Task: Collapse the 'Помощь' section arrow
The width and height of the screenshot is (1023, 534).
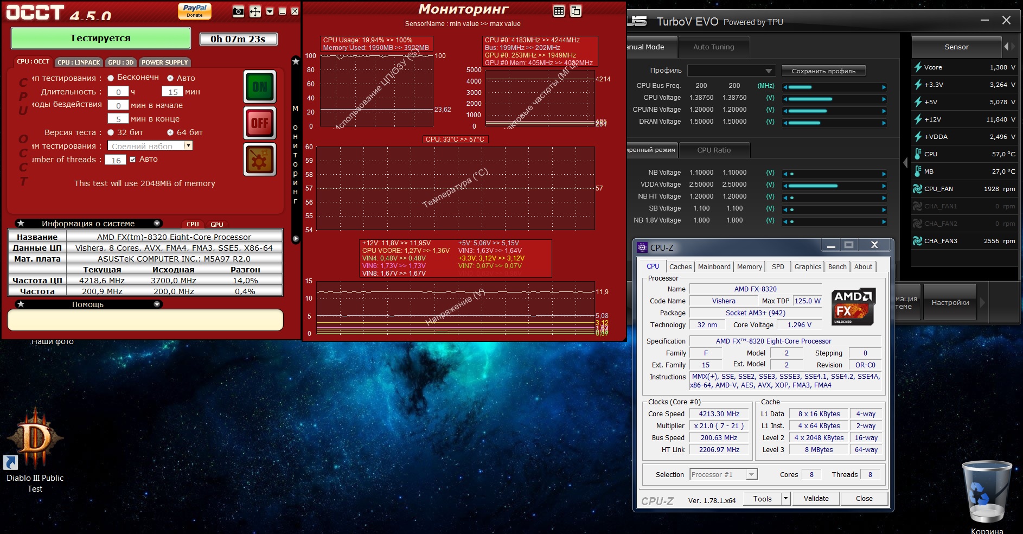Action: [157, 304]
